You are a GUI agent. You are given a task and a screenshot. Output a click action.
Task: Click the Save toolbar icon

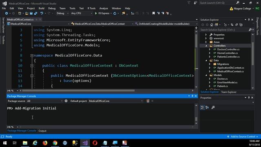pos(31,13)
